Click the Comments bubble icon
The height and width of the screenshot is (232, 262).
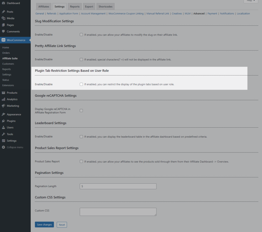click(3, 32)
